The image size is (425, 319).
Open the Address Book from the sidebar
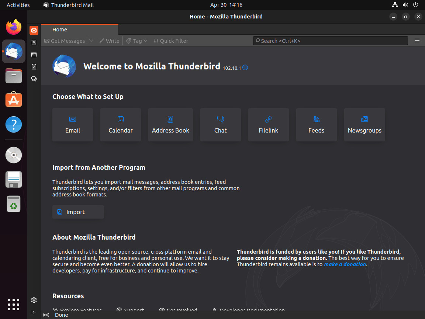tap(34, 42)
